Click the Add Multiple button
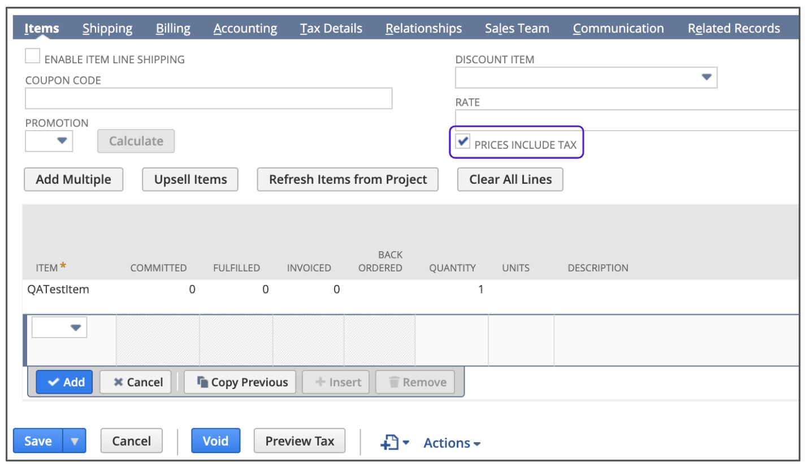This screenshot has width=806, height=466. (x=73, y=180)
